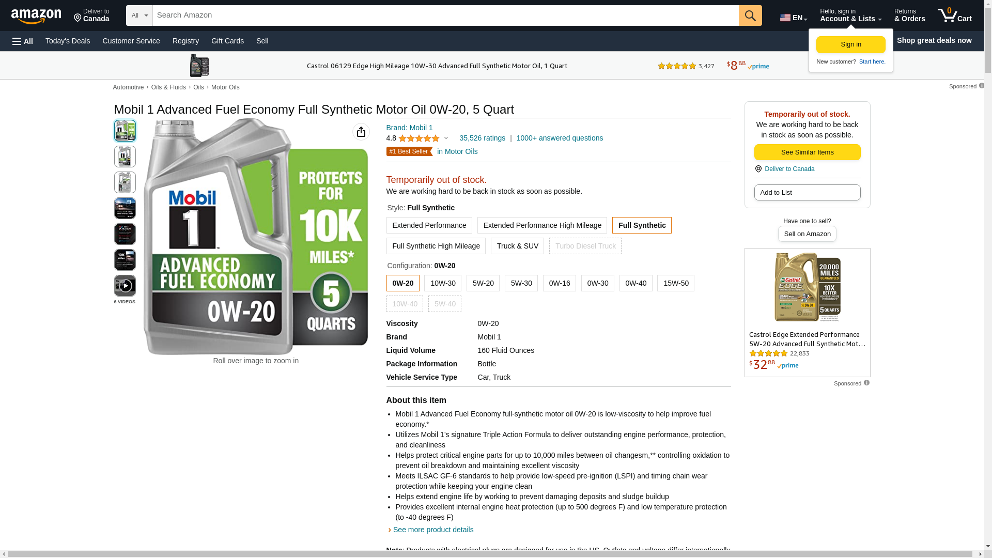
Task: Select the 5W-30 configuration option
Action: coord(521,283)
